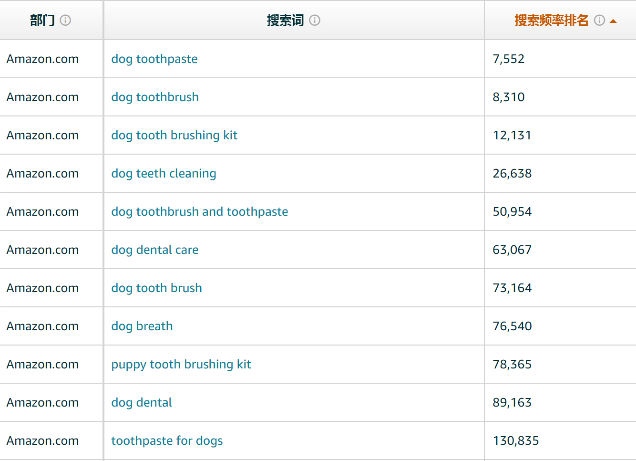Open the dog dental care keyword

[x=154, y=250]
